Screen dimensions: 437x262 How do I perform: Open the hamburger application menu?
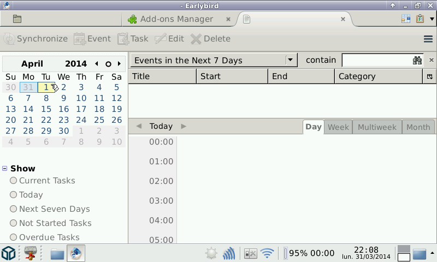click(428, 39)
